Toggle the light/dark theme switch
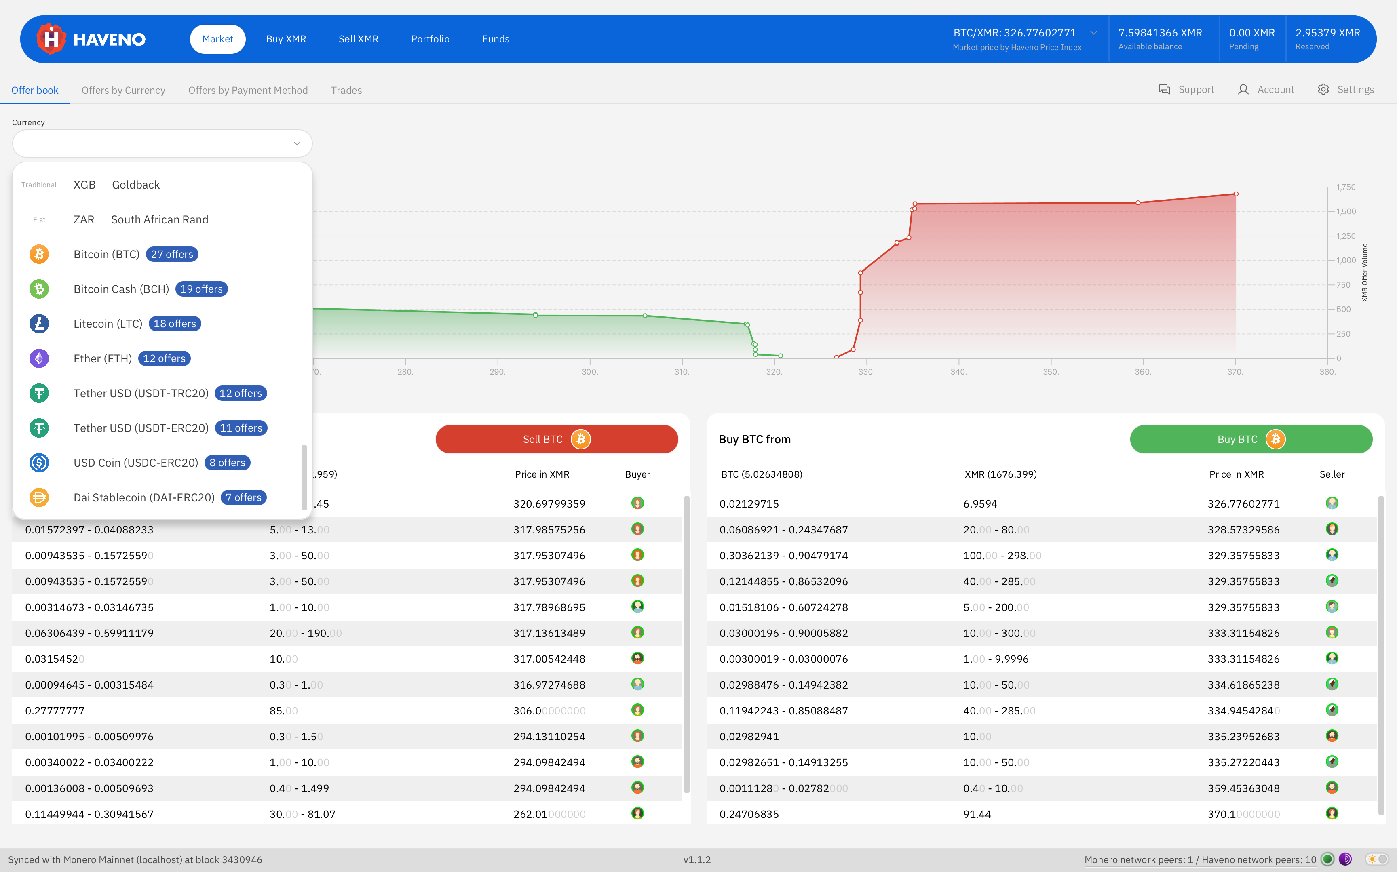Screen dimensions: 1397x872 point(1377,859)
